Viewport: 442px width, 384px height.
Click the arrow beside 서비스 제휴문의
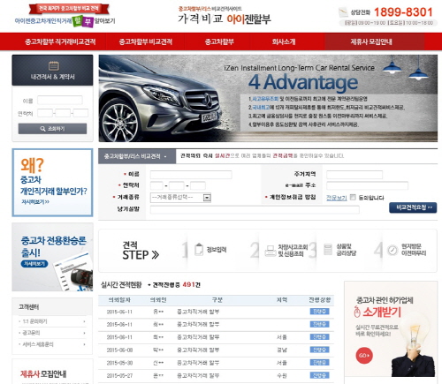tap(84, 344)
